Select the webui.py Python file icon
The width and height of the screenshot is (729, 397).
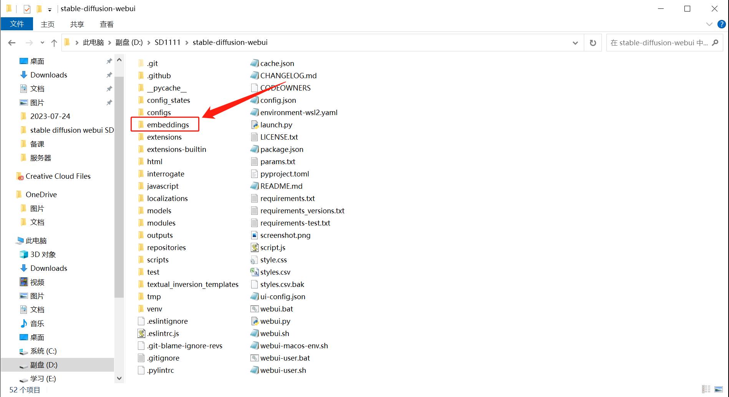click(254, 321)
